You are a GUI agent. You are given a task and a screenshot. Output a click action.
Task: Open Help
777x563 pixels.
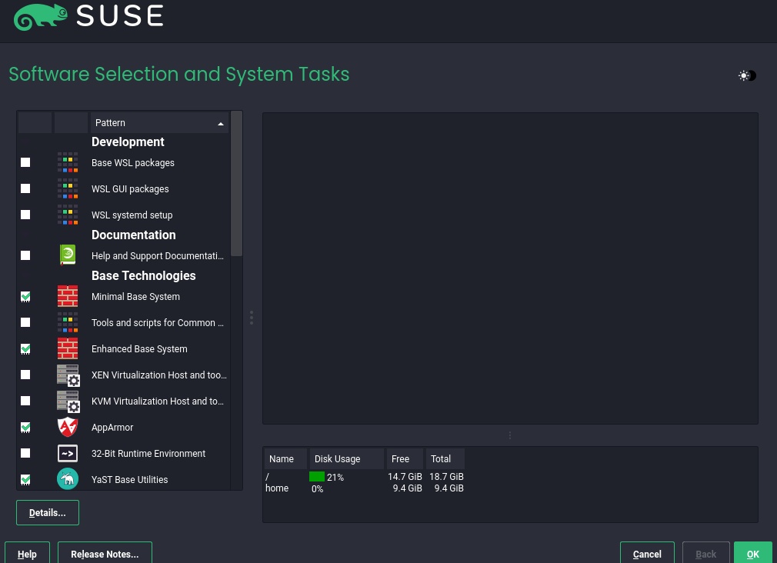27,554
